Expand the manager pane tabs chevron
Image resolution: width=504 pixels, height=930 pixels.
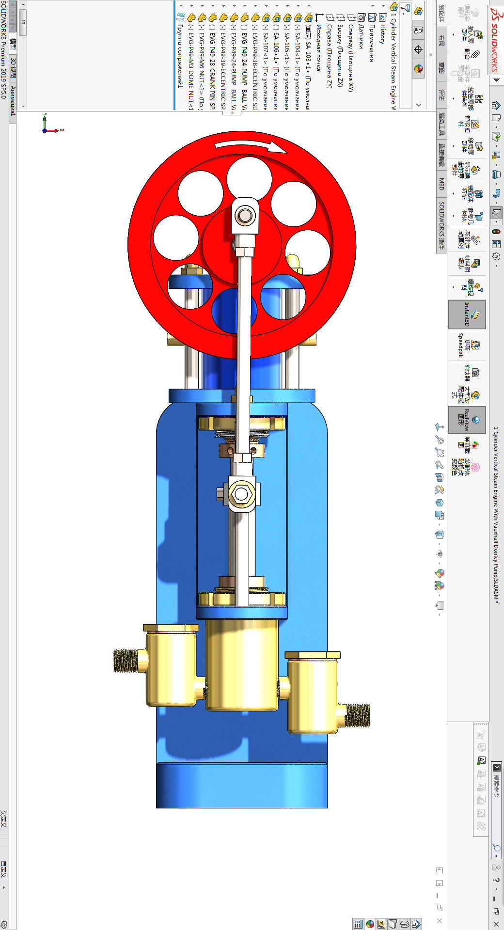[419, 104]
